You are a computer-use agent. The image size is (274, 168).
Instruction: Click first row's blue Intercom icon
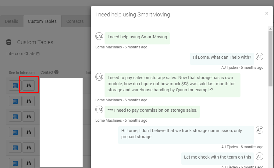[x=15, y=86]
